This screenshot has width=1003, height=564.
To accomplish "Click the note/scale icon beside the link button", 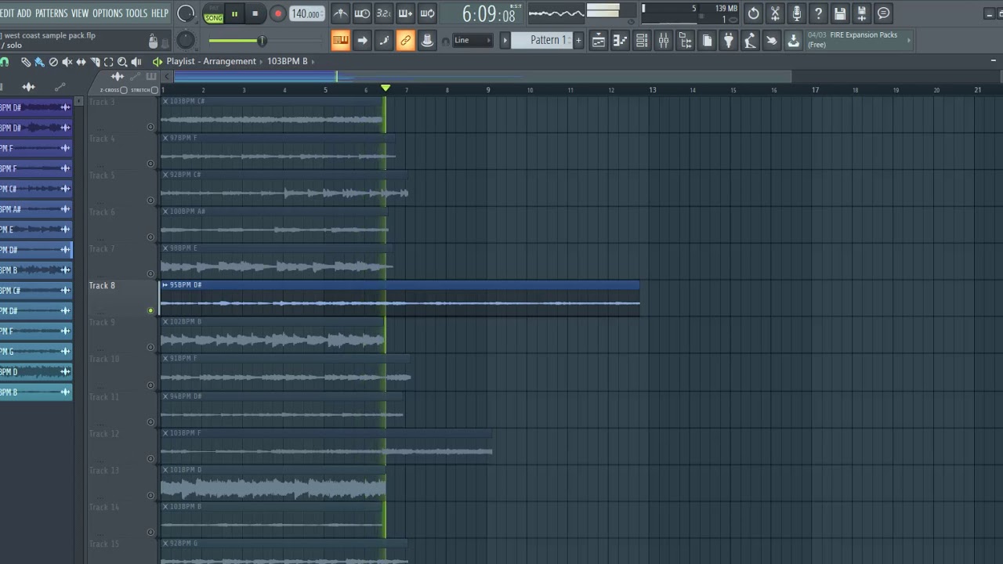I will click(x=384, y=41).
